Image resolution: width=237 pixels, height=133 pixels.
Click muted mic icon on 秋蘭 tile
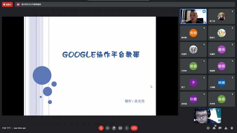pos(204,94)
